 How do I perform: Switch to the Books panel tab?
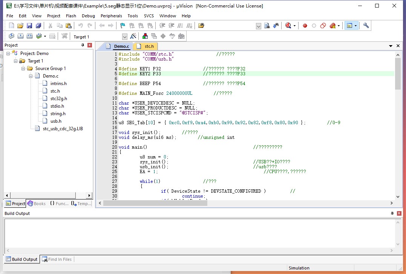tap(37, 204)
